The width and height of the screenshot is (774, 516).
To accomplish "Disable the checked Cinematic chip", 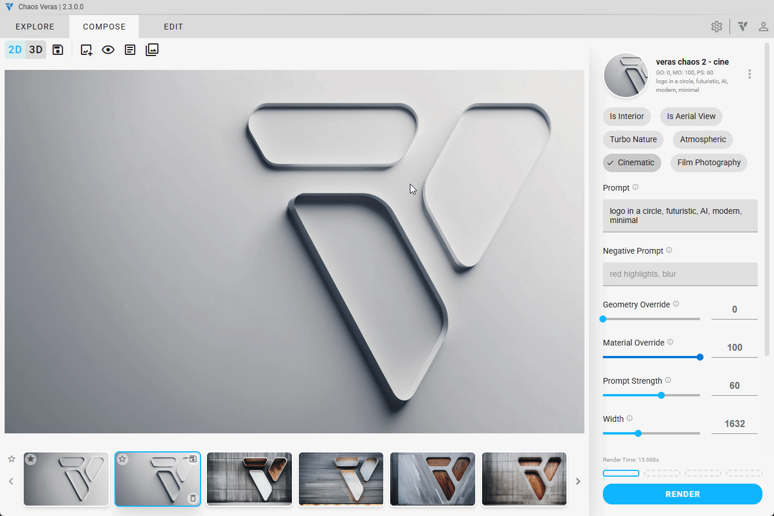I will click(x=632, y=162).
